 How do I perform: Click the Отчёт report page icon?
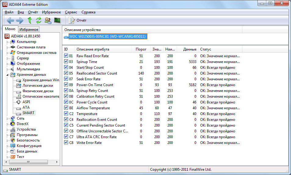(x=72, y=20)
